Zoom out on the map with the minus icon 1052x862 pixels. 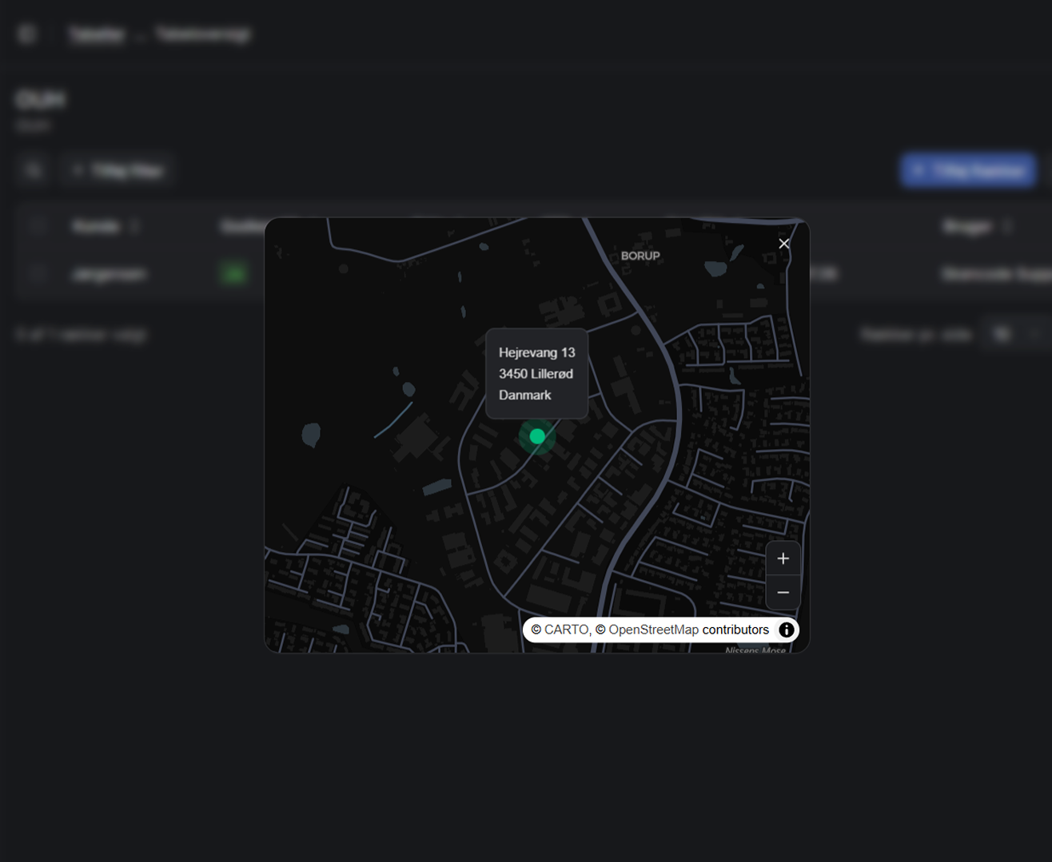click(x=783, y=592)
